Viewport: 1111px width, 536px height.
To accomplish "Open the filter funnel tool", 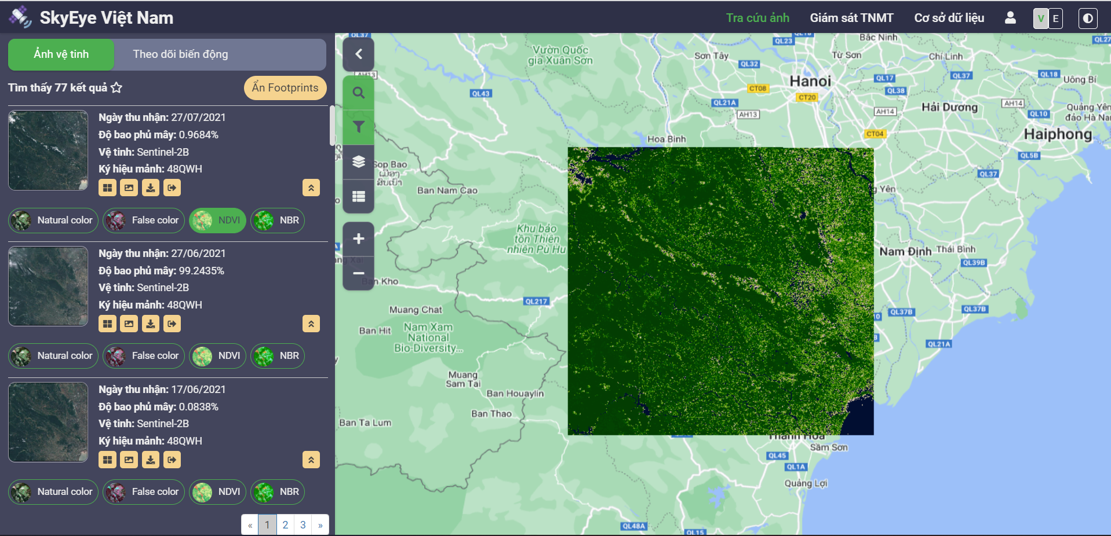I will click(x=358, y=127).
